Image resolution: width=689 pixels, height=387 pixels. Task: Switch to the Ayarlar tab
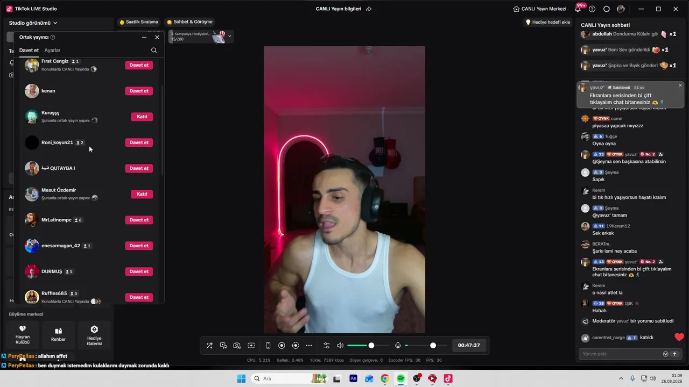click(x=52, y=51)
